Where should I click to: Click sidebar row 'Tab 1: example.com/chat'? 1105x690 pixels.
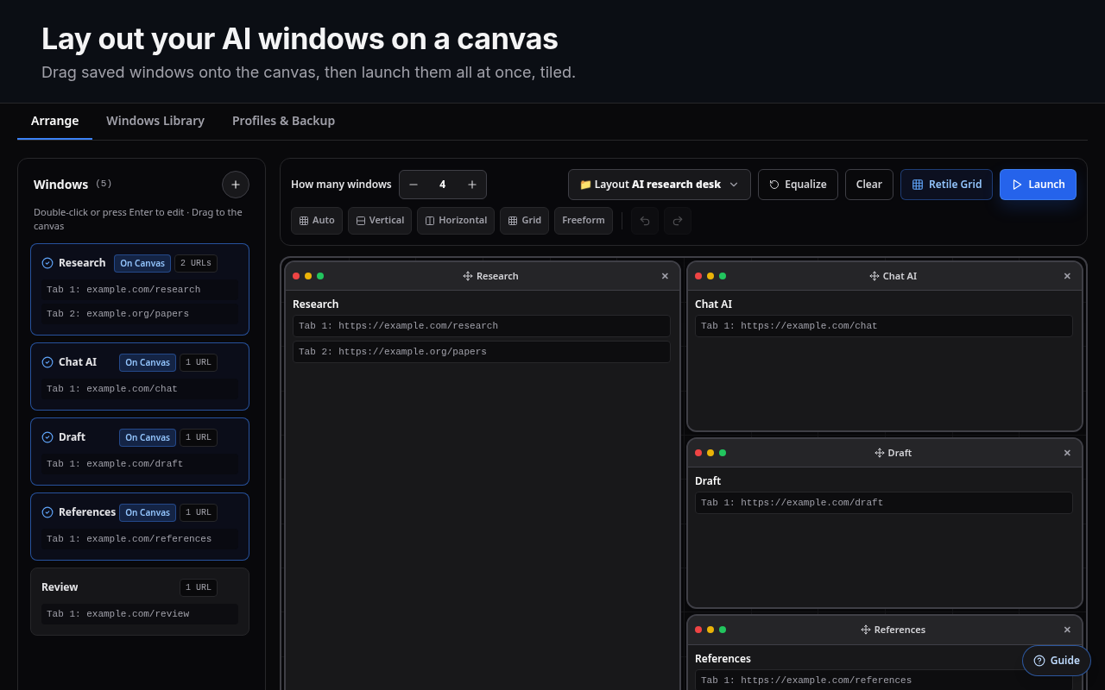pos(140,389)
